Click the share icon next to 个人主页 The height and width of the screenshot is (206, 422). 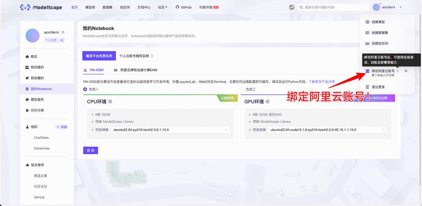(x=62, y=40)
